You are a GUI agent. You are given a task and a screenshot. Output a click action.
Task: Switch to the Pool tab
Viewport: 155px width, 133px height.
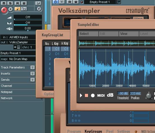click(110, 131)
